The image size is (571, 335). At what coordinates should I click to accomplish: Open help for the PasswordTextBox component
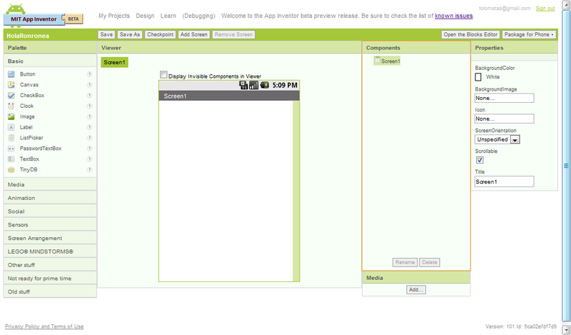point(89,149)
